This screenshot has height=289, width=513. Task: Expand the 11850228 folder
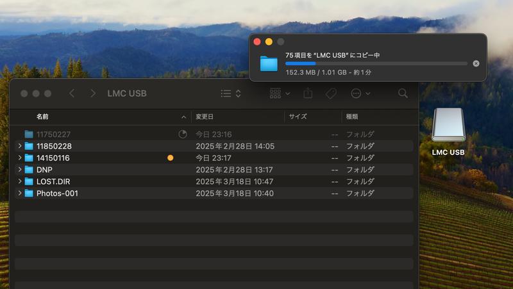click(x=20, y=146)
